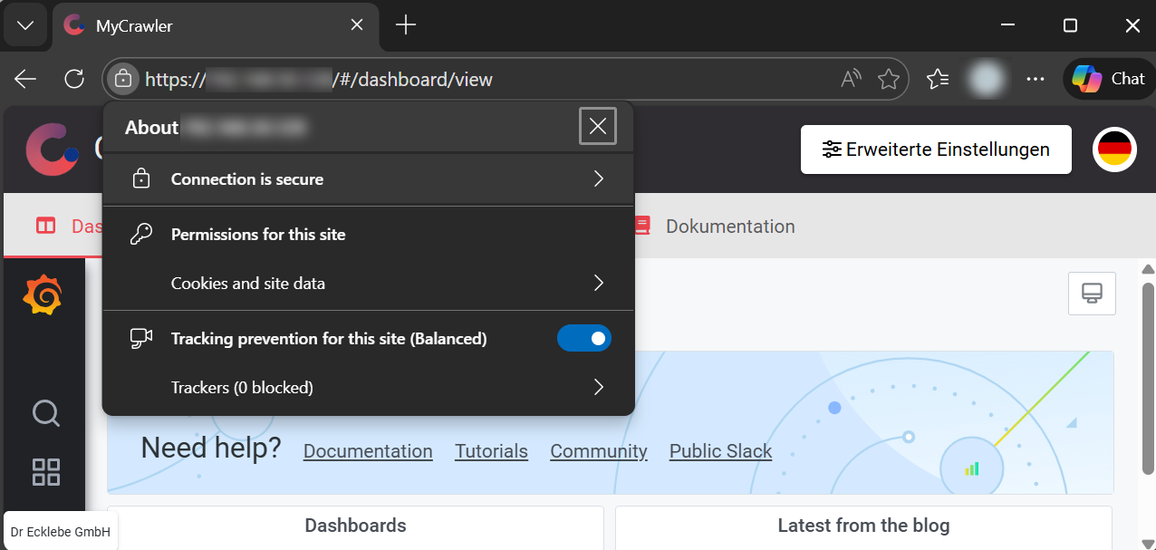Click the MyCrawler logo
Image resolution: width=1156 pixels, height=550 pixels.
point(52,150)
